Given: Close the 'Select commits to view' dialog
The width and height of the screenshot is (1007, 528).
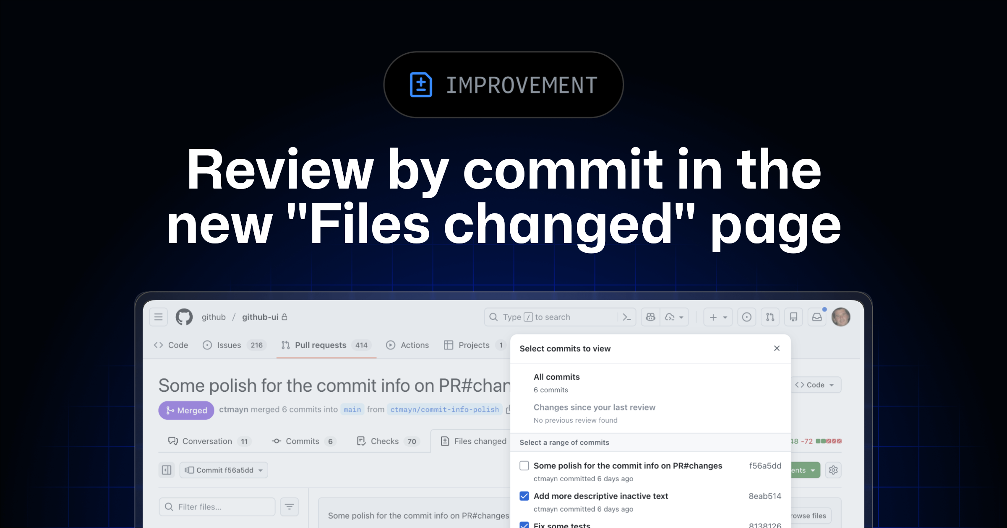Looking at the screenshot, I should [x=777, y=348].
